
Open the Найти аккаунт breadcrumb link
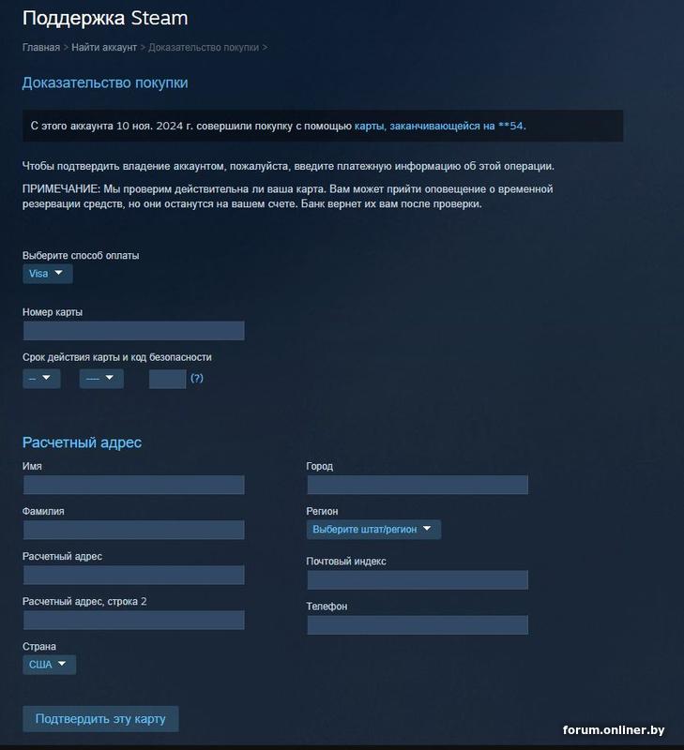(104, 48)
